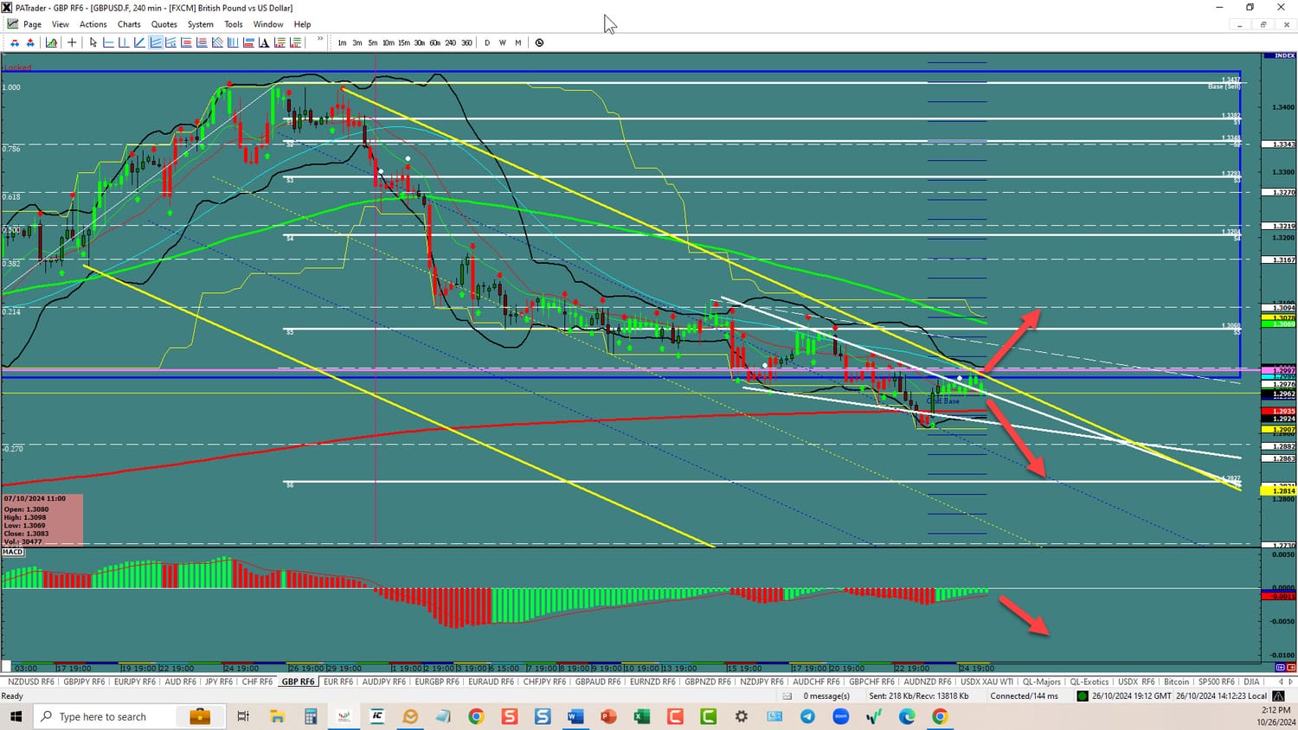
Task: Switch to the GBPAUD RF6 tab
Action: [x=598, y=682]
